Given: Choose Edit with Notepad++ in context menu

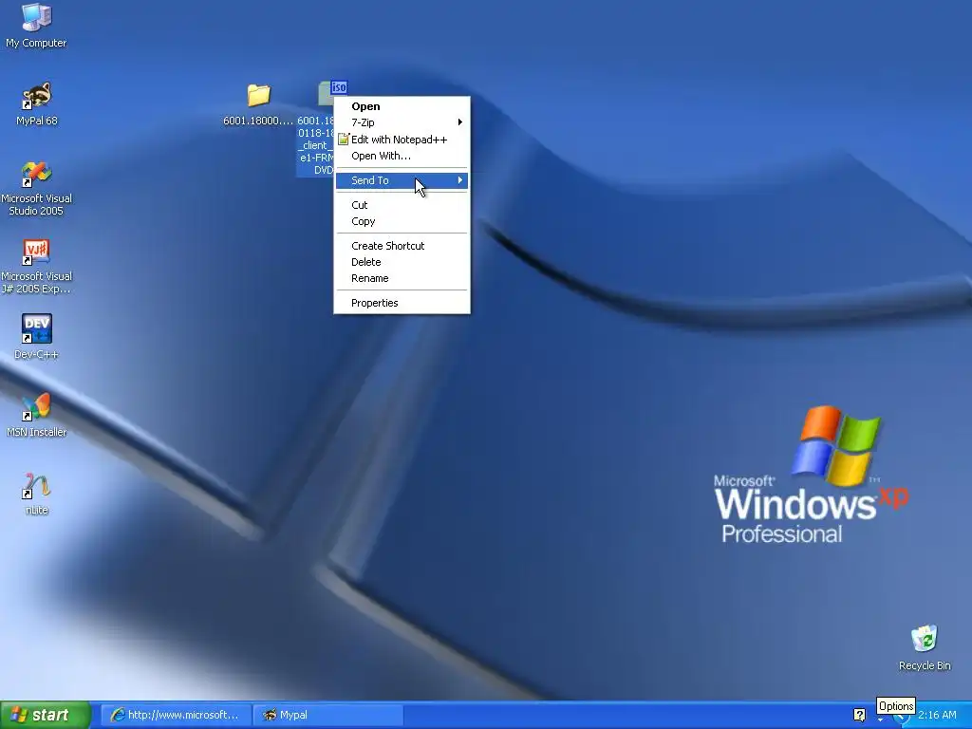Looking at the screenshot, I should click(402, 140).
